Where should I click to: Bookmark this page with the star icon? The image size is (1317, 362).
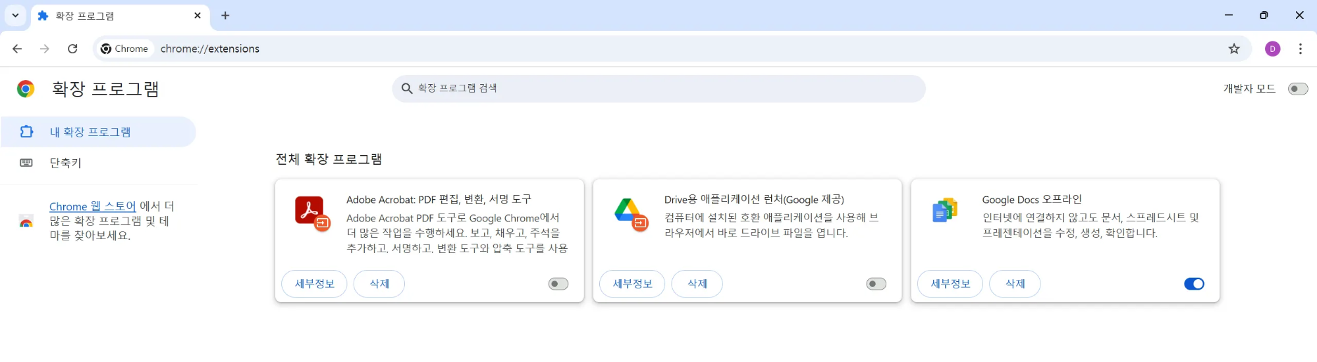1234,49
